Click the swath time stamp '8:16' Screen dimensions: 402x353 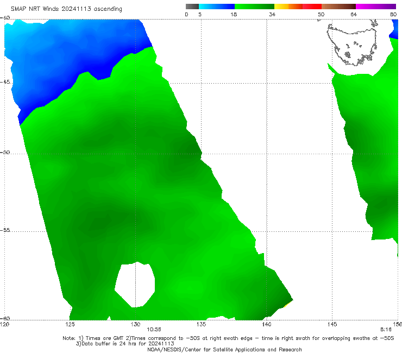(386, 330)
